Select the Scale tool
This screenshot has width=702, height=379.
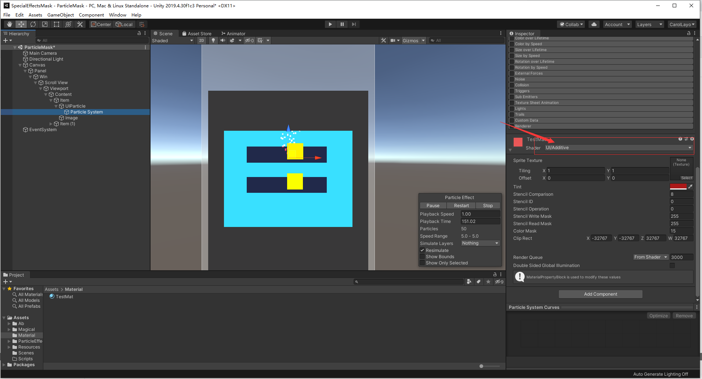45,24
